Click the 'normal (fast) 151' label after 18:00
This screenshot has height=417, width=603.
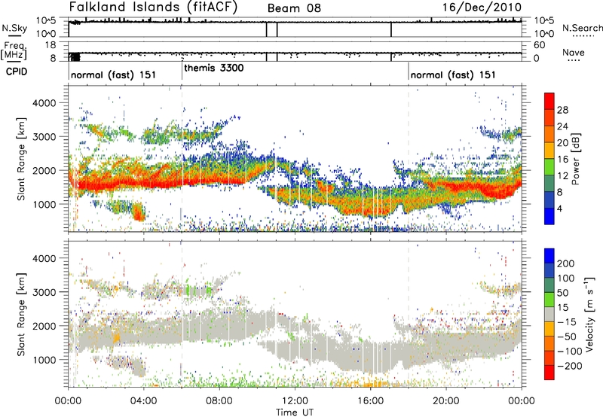click(453, 75)
